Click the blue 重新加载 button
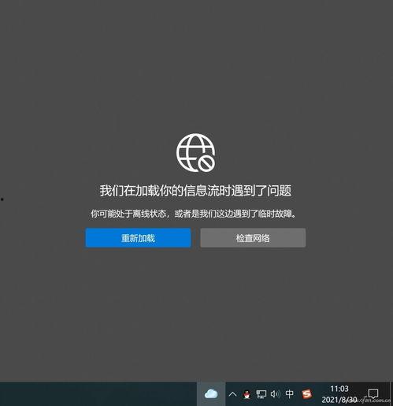This screenshot has width=393, height=406. click(138, 238)
